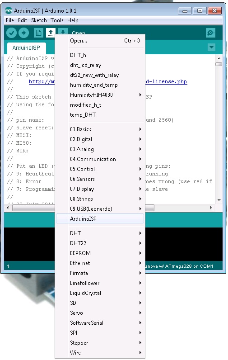
Task: Choose Open... Ctrl+O in the menu
Action: tap(100, 41)
